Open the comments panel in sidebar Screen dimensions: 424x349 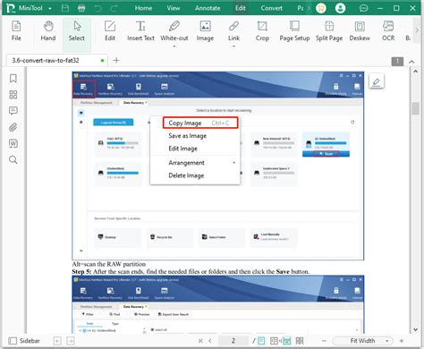13,111
